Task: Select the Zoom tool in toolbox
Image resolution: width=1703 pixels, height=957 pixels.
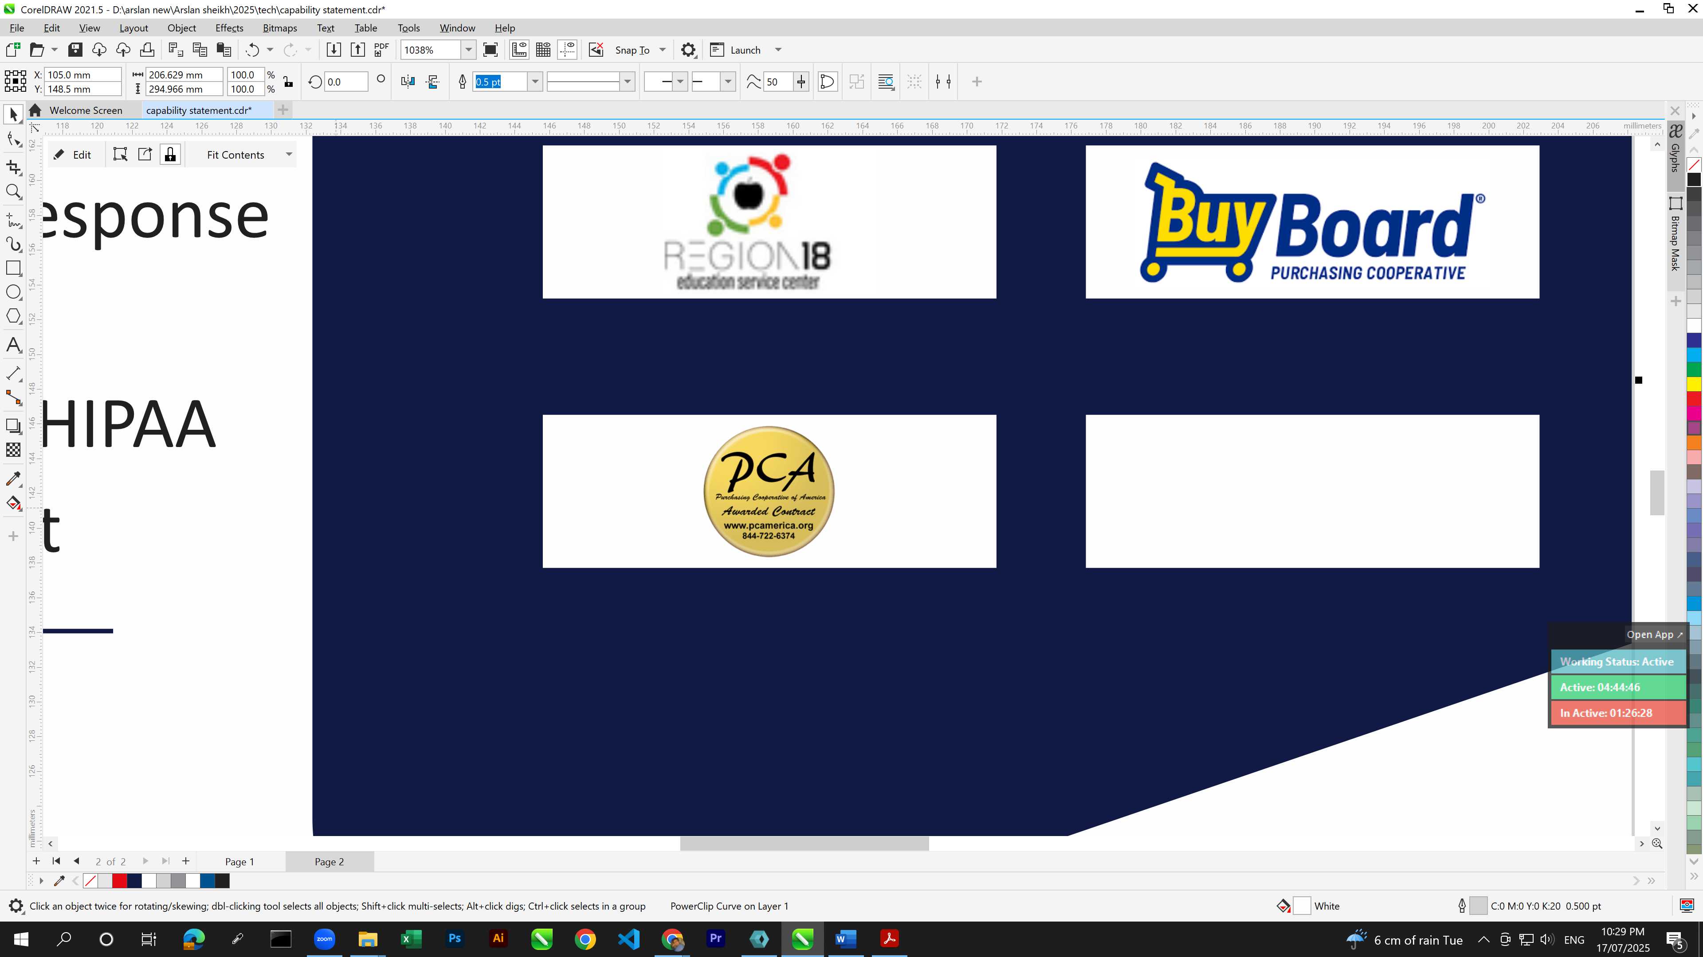Action: coord(13,191)
